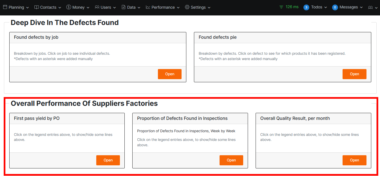Click the Data document icon

click(x=124, y=7)
